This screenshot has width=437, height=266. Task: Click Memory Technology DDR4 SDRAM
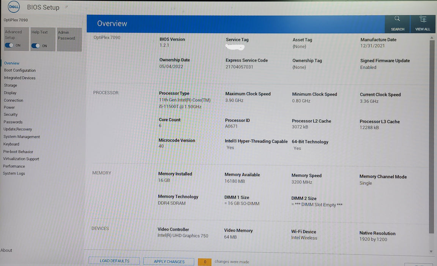point(172,203)
